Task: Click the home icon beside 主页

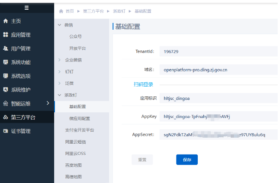Action: (6, 21)
